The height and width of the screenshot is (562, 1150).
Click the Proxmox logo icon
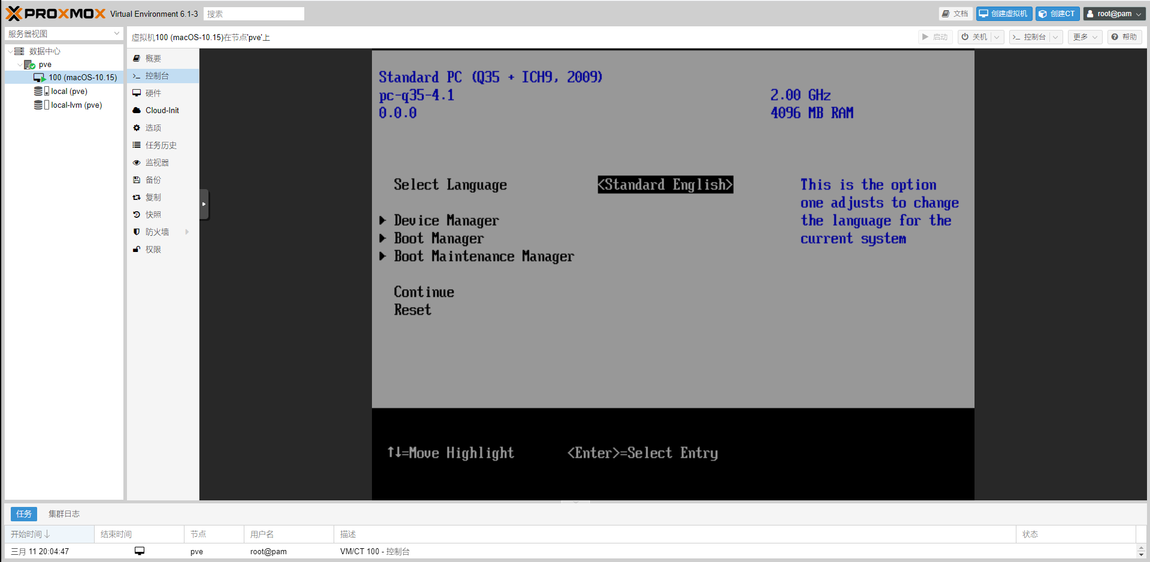coord(14,13)
